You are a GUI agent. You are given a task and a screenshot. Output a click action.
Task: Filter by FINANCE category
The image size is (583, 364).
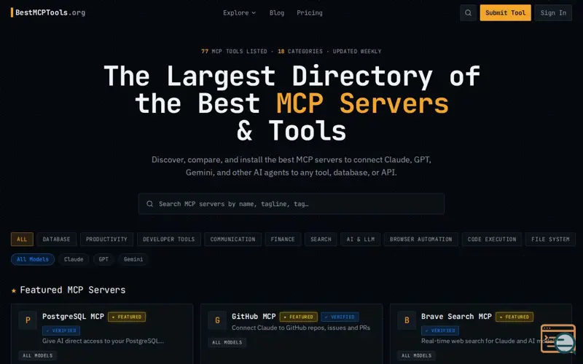283,240
